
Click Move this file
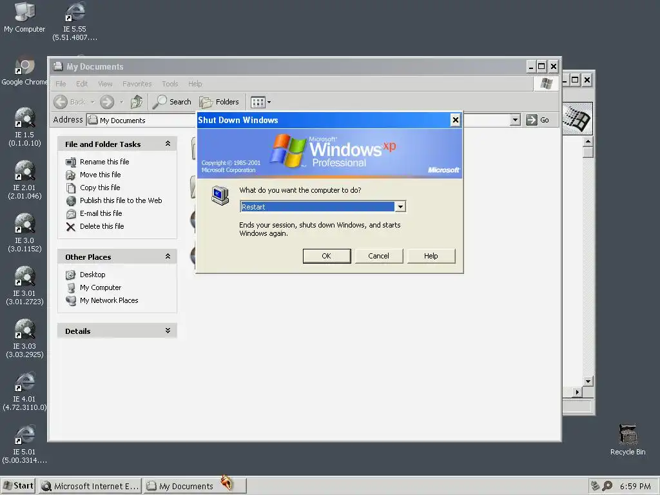[x=93, y=175]
